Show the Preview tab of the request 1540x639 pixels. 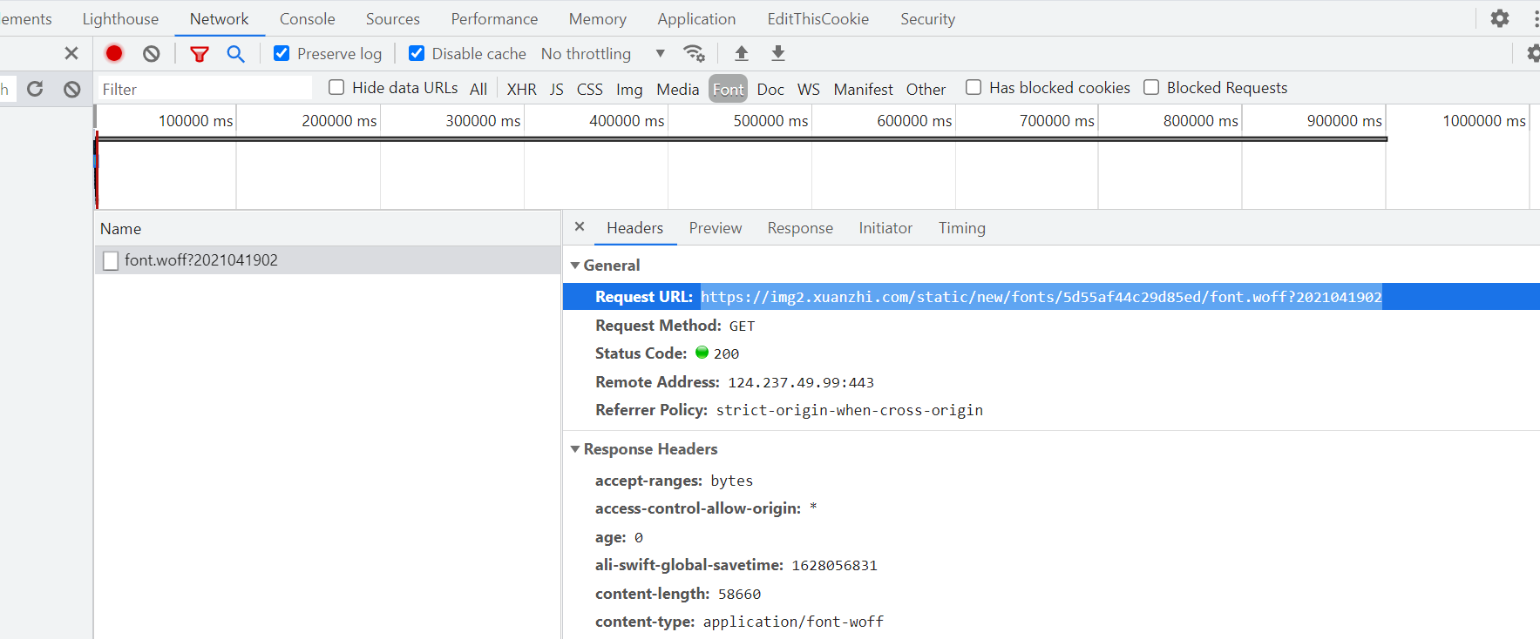point(716,228)
